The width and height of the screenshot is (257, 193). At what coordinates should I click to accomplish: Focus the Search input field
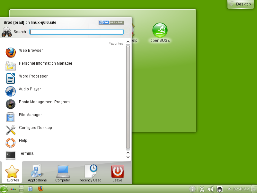pos(76,32)
